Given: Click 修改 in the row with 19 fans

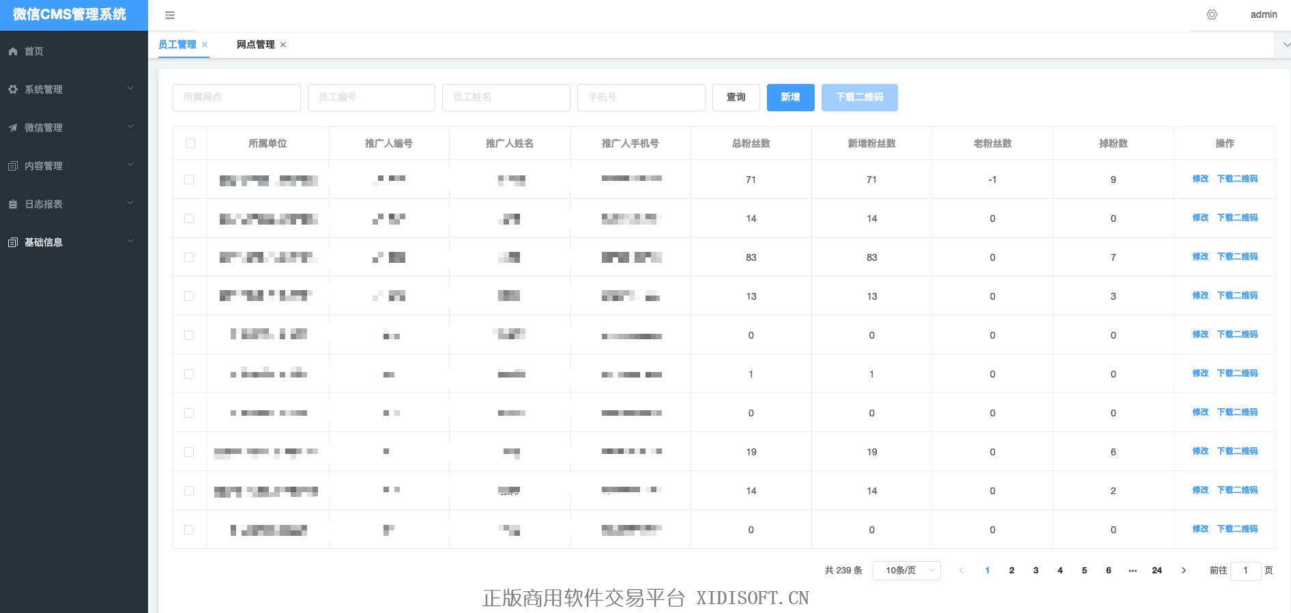Looking at the screenshot, I should tap(1200, 451).
